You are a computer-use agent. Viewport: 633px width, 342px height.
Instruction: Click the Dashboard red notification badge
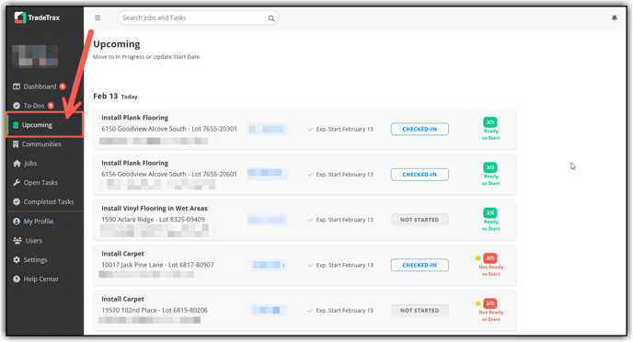63,86
